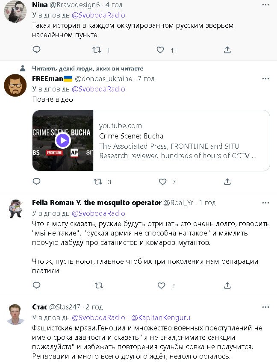Open more options on Стас's tweet
The height and width of the screenshot is (362, 277).
[265, 307]
